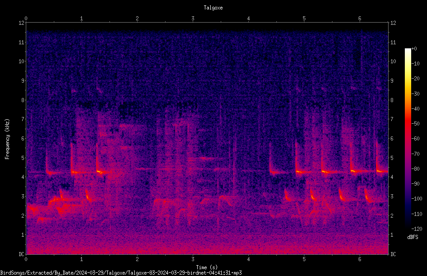Click the Talgoxe title at top
The image size is (427, 276).
[x=213, y=8]
